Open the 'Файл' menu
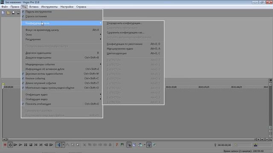273x153 pixels. 5,7
